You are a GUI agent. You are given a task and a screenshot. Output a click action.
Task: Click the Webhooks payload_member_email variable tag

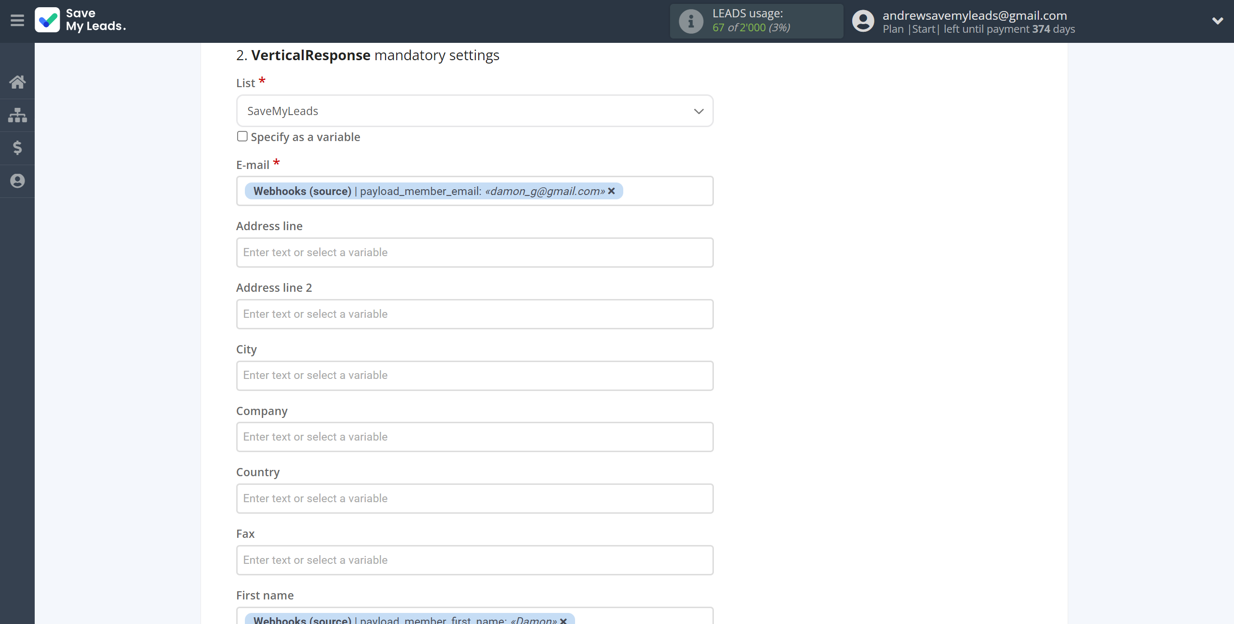click(x=434, y=191)
